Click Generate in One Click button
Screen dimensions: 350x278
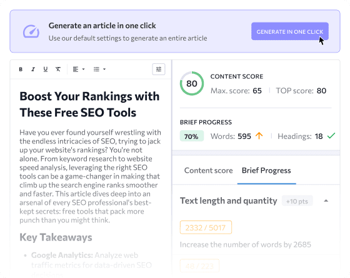290,31
